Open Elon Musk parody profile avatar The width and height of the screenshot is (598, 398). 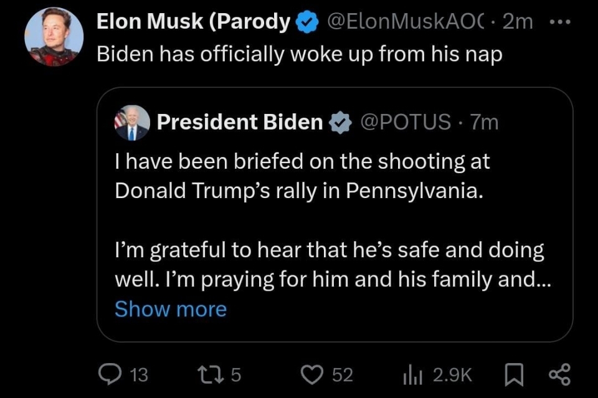(x=54, y=37)
